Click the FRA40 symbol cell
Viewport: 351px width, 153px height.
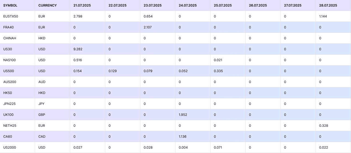coord(18,27)
